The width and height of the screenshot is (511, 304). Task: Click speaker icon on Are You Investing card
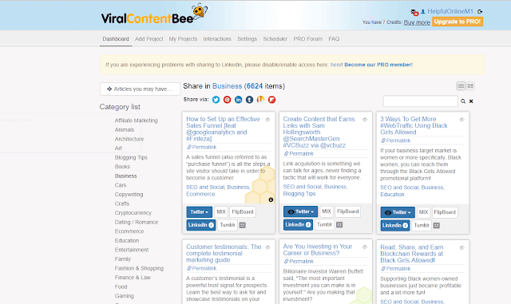[365, 247]
